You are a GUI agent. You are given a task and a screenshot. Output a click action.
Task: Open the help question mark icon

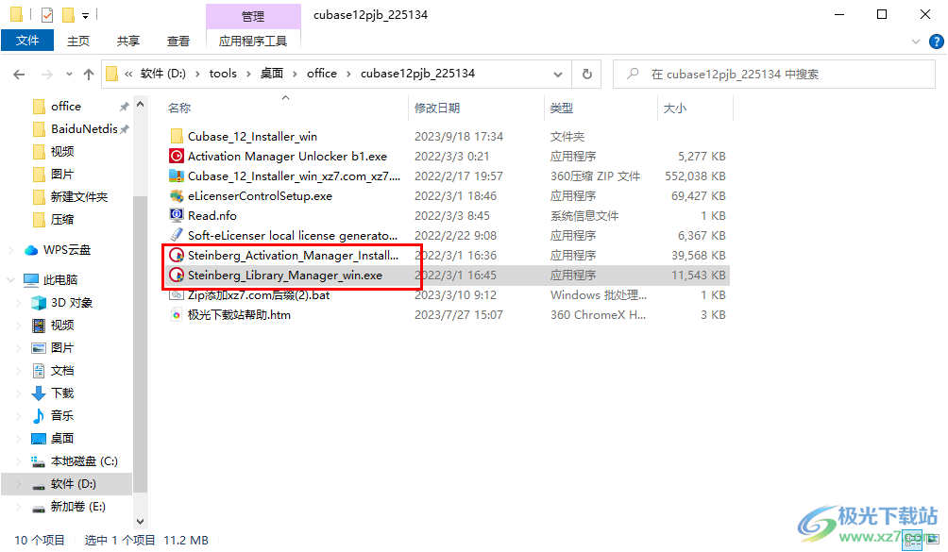[936, 42]
